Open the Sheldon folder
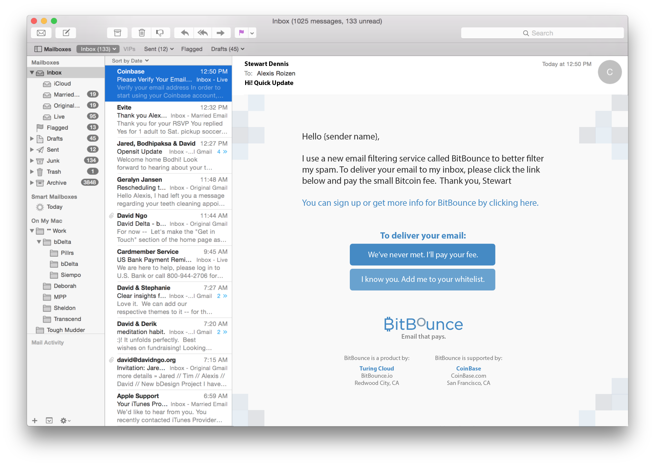655x466 pixels. [x=66, y=308]
